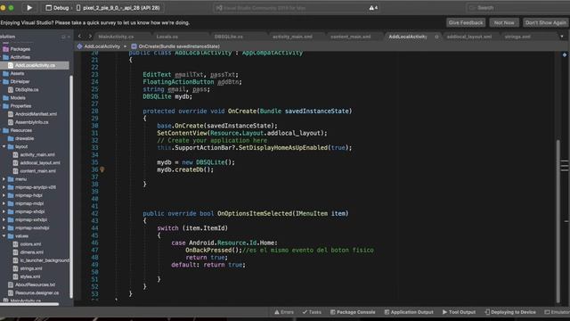Open the OnCreate member breadcrumb
Screen dimensions: 570x321
pyautogui.click(x=175, y=46)
